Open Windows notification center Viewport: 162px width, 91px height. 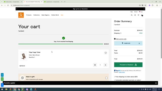tap(159, 89)
